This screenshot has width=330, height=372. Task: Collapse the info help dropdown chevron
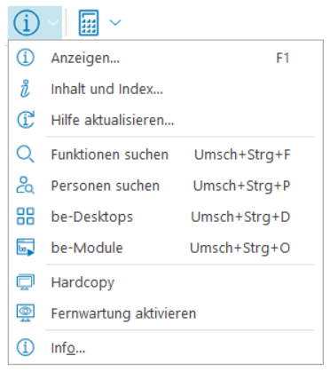(53, 22)
